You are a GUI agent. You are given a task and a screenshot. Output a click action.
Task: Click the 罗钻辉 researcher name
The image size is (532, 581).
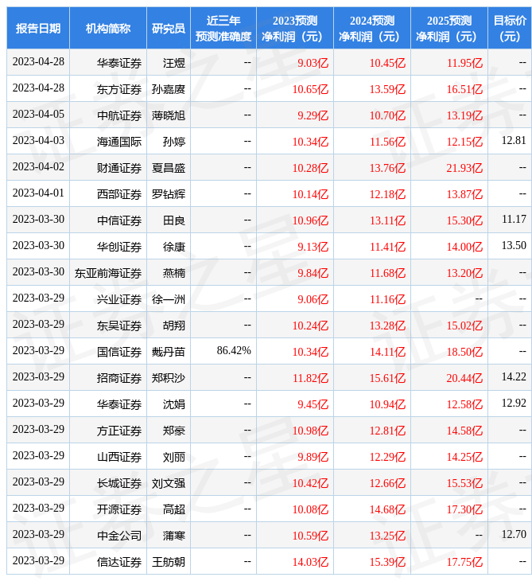click(168, 194)
